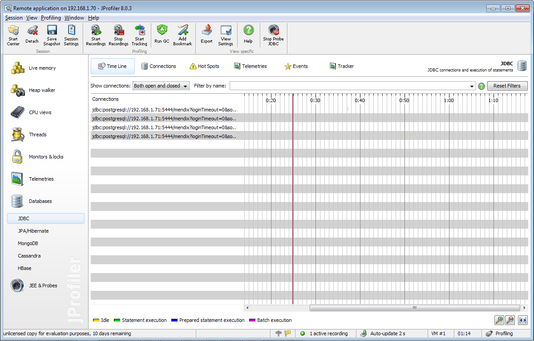Switch to the Connections tab
The height and width of the screenshot is (341, 534).
coord(158,66)
